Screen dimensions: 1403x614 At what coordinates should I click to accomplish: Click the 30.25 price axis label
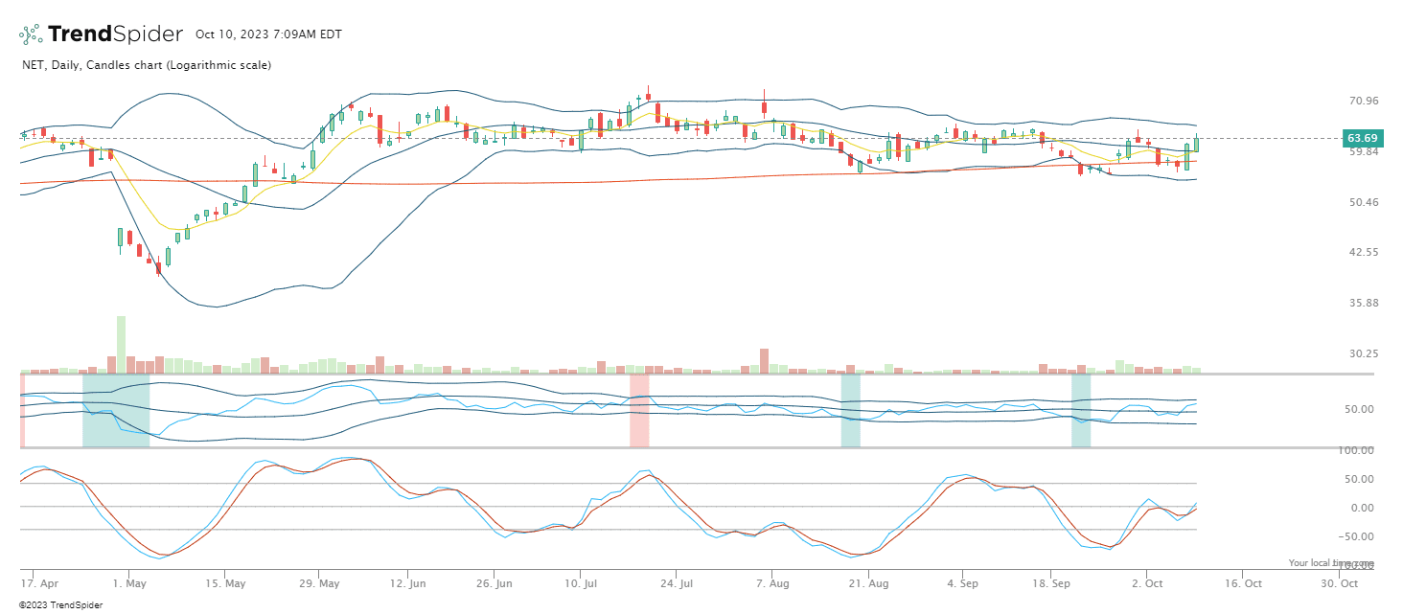tap(1363, 353)
